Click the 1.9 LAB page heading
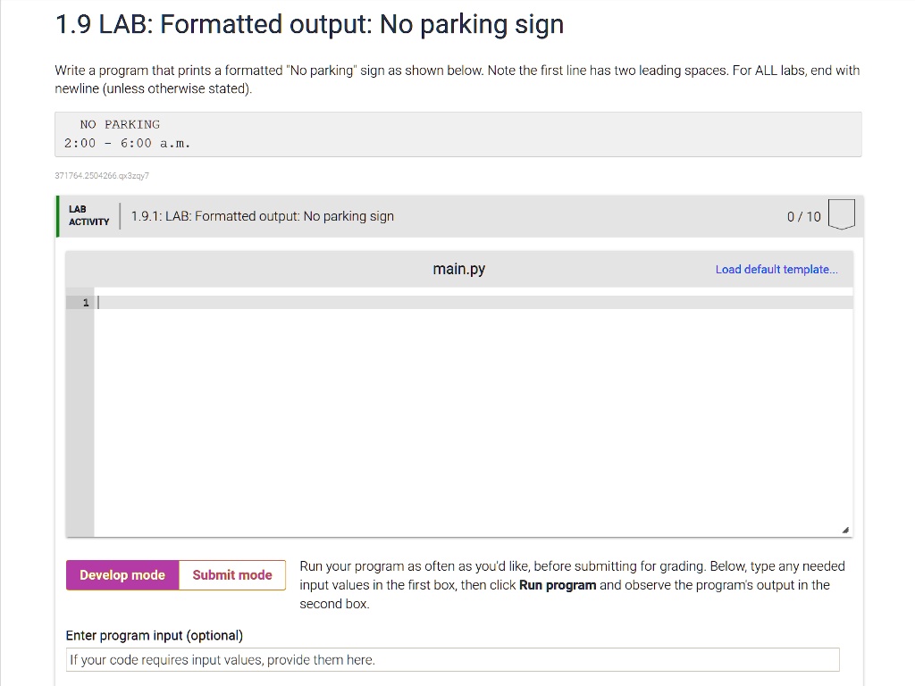Viewport: 915px width, 686px height. (x=309, y=24)
